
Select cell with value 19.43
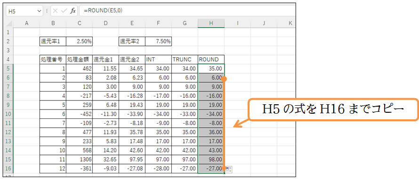(x=132, y=105)
